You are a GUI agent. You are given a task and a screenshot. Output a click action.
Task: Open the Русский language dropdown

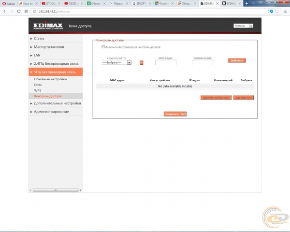(243, 26)
